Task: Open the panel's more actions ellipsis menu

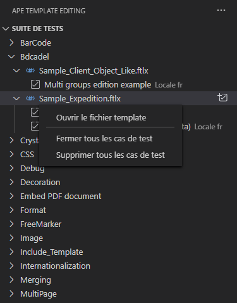Action: 221,10
